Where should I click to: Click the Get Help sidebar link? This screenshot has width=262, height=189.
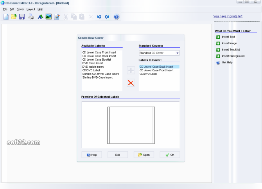227,62
